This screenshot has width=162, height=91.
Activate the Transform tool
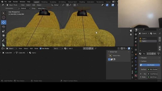[x=4, y=35]
